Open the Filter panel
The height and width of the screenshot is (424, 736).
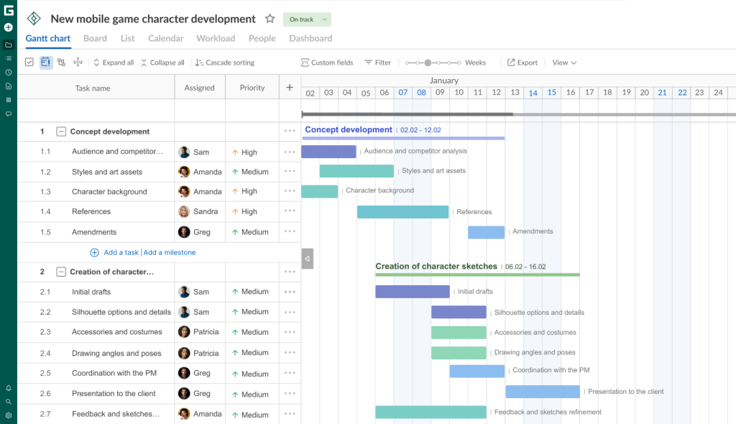point(377,63)
